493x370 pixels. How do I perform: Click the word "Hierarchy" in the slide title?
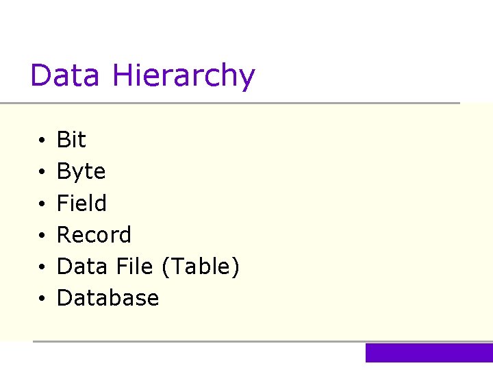pyautogui.click(x=184, y=76)
